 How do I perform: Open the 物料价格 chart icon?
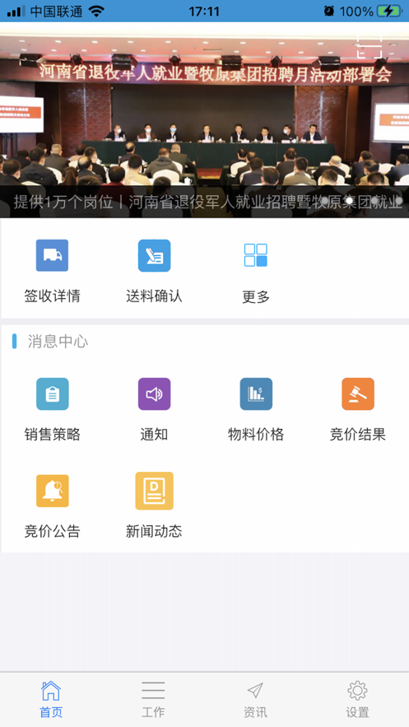coord(256,394)
